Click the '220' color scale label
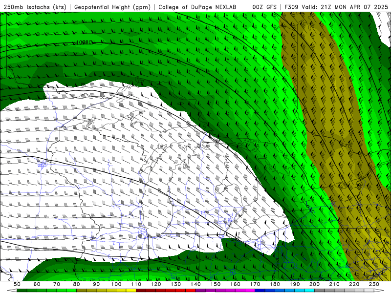391x293 pixels. pos(354,284)
